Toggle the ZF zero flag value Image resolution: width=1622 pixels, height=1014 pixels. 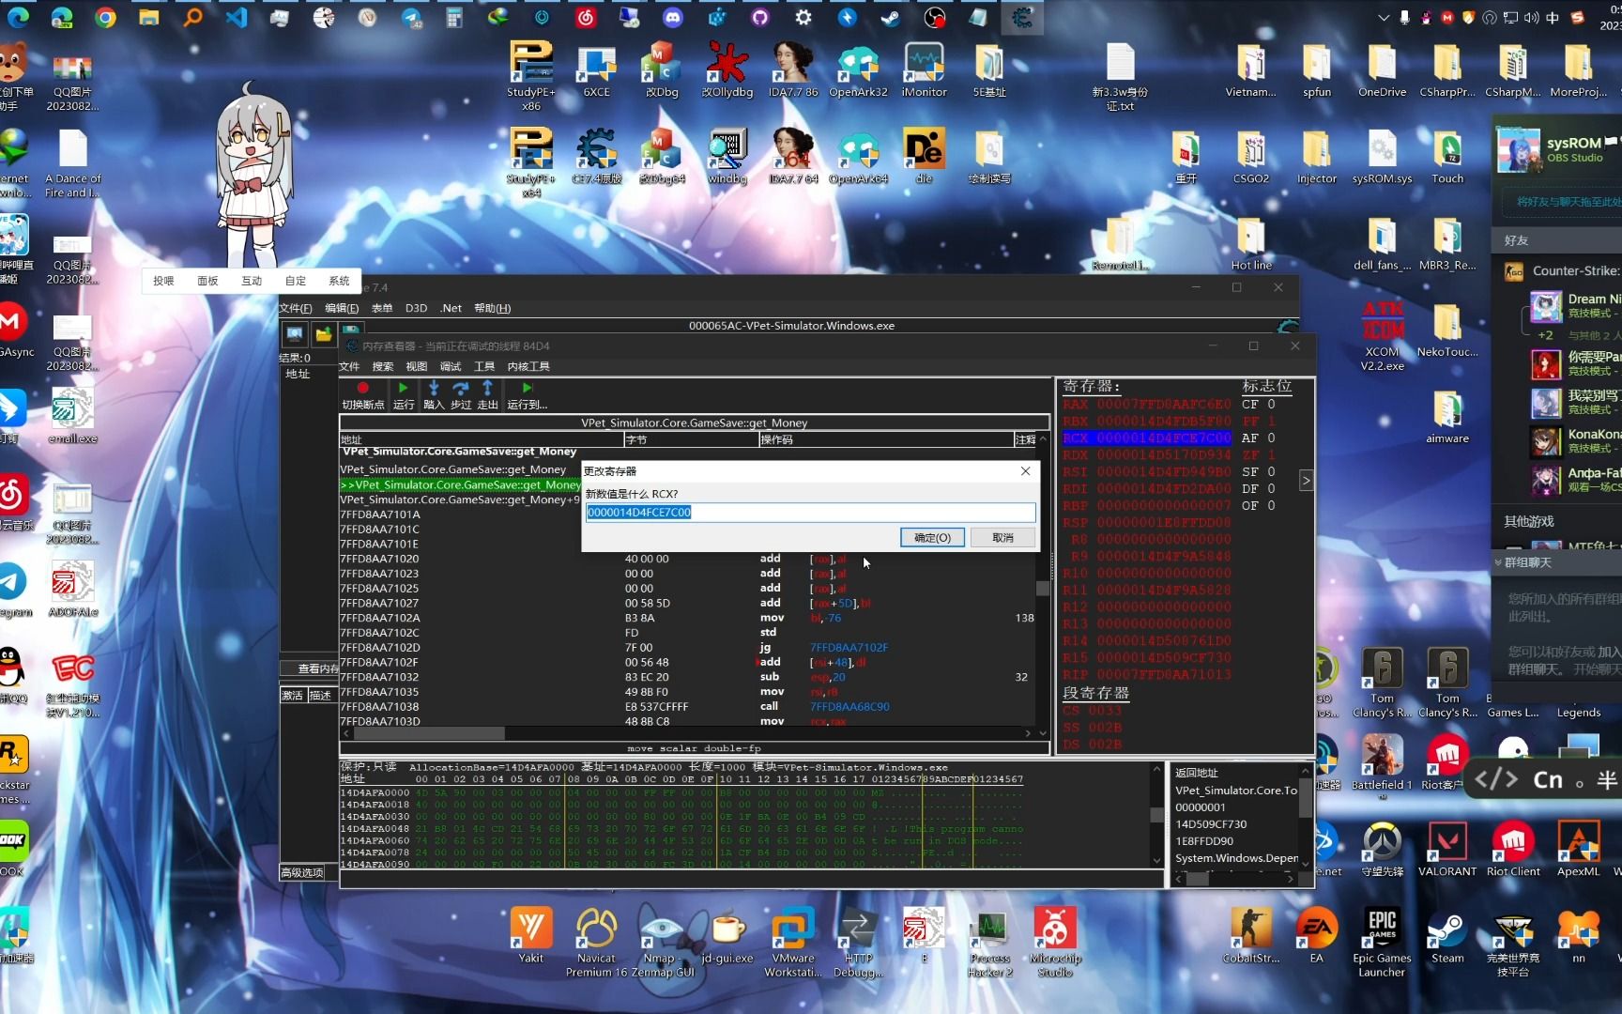pyautogui.click(x=1271, y=454)
